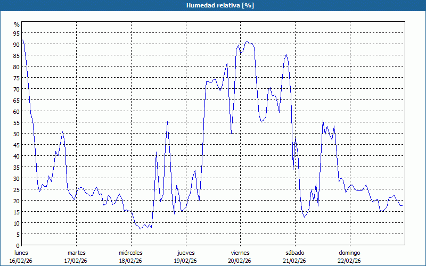Viewport: 426px width, 266px height.
Task: Click the 85 value on the Y axis
Action: [17, 56]
